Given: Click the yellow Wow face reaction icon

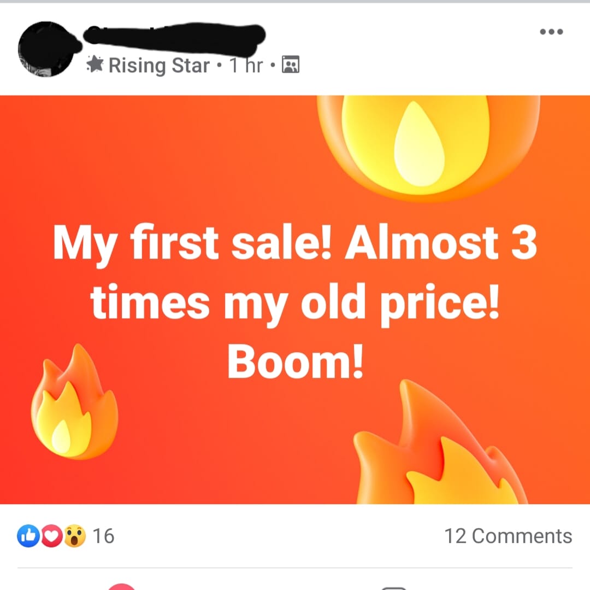Looking at the screenshot, I should pos(74,536).
